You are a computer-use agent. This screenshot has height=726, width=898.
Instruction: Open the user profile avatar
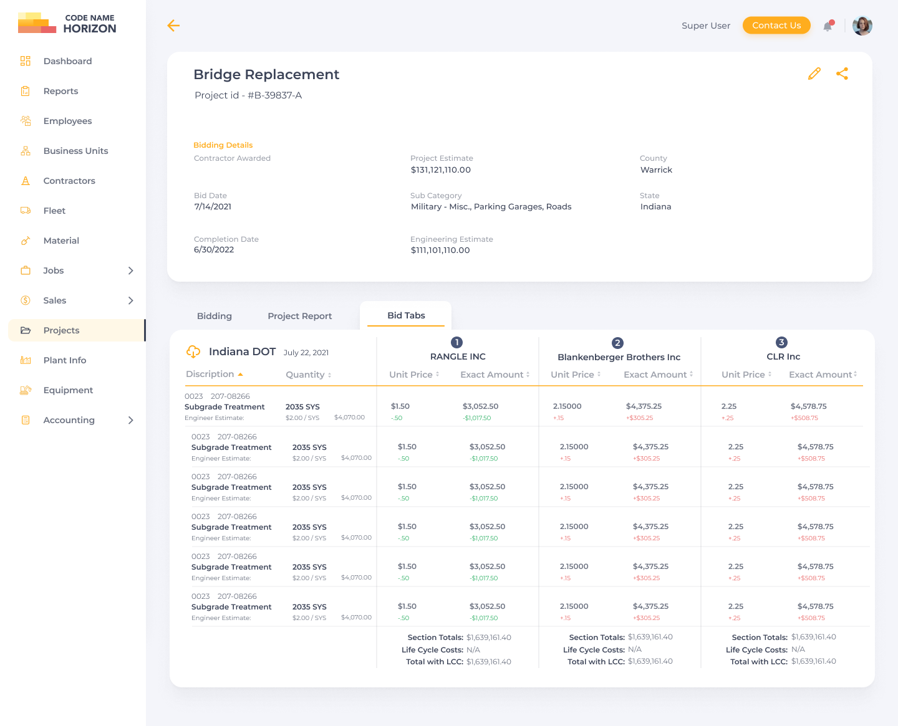pos(862,26)
